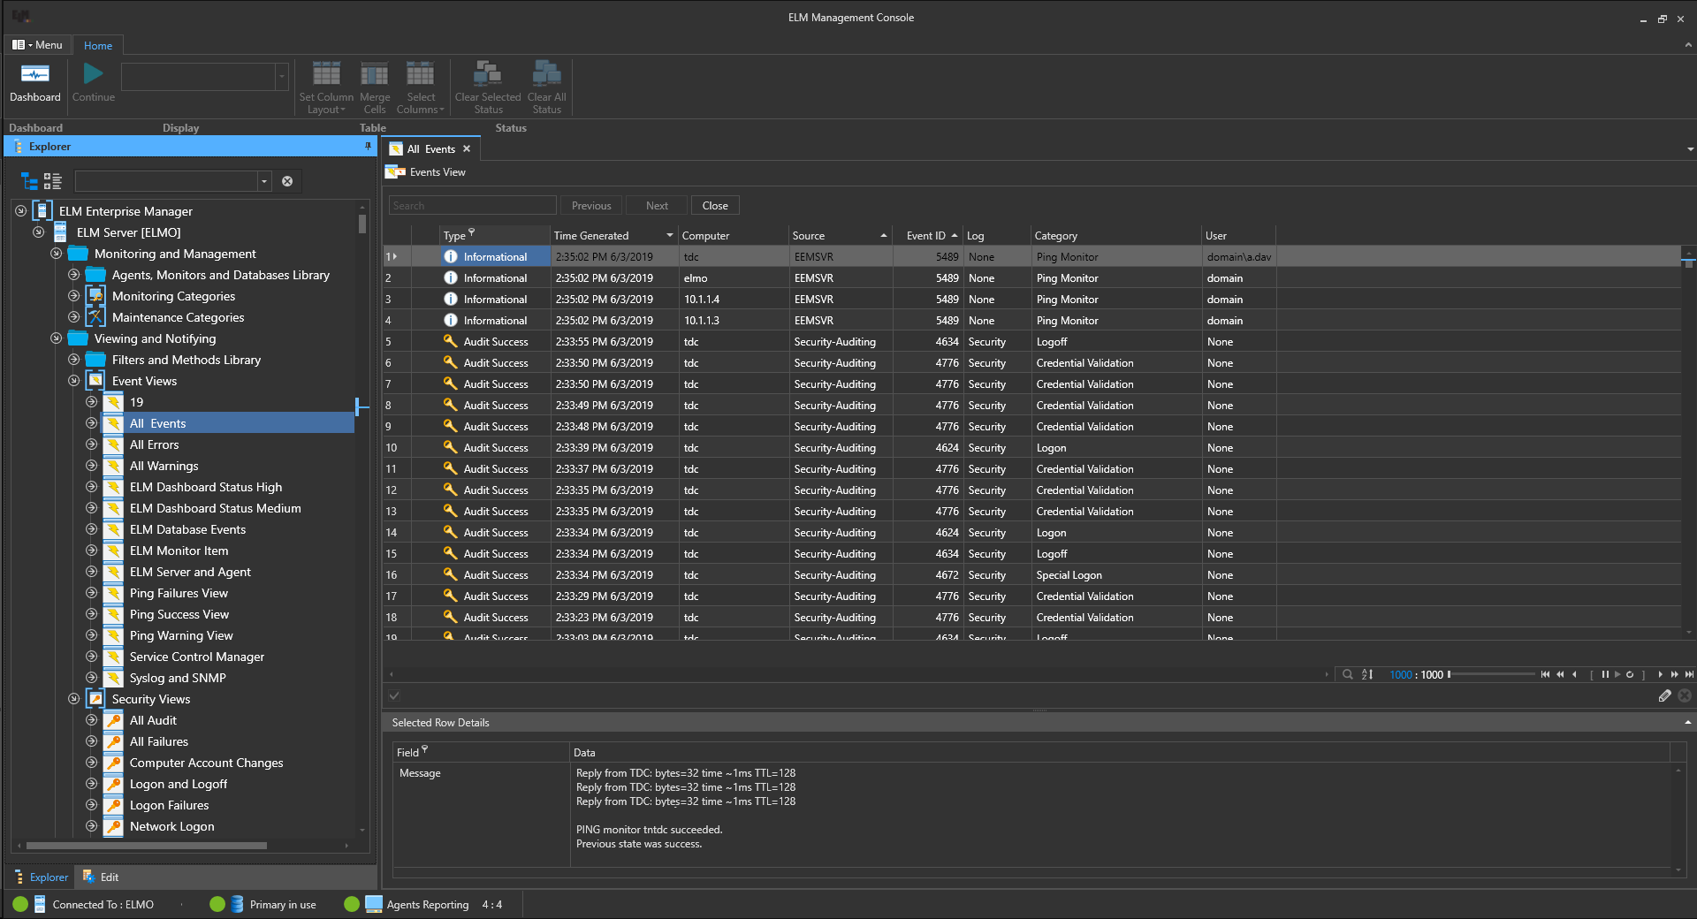The height and width of the screenshot is (919, 1697).
Task: Click the Connected To ELMO server icon
Action: [40, 904]
